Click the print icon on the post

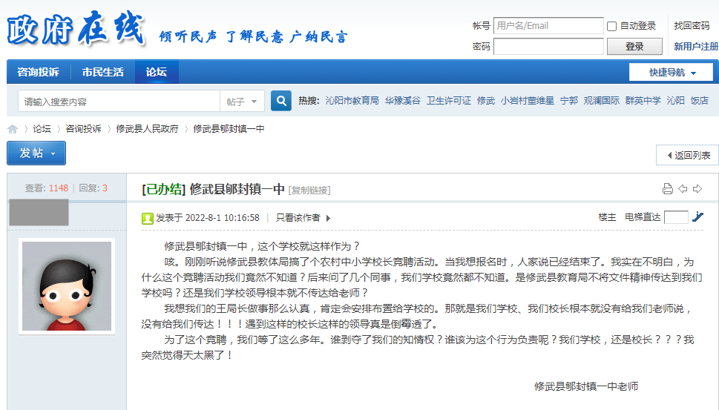pos(667,188)
